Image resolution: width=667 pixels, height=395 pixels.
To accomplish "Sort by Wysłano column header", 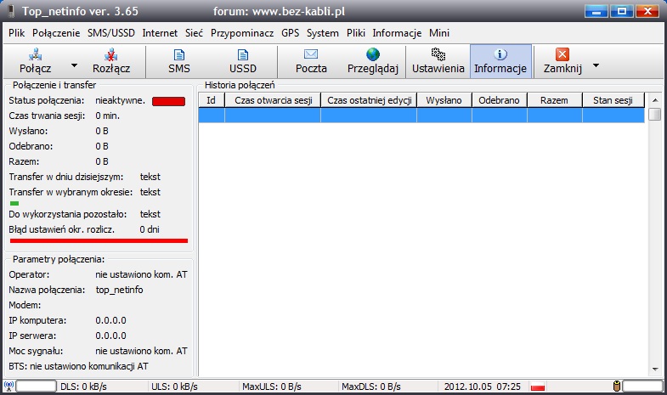I will [x=444, y=100].
